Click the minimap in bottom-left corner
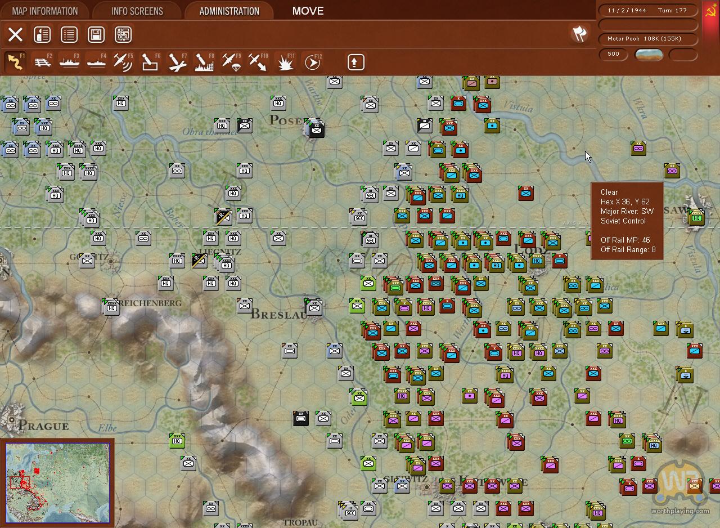The height and width of the screenshot is (528, 720). [x=57, y=482]
